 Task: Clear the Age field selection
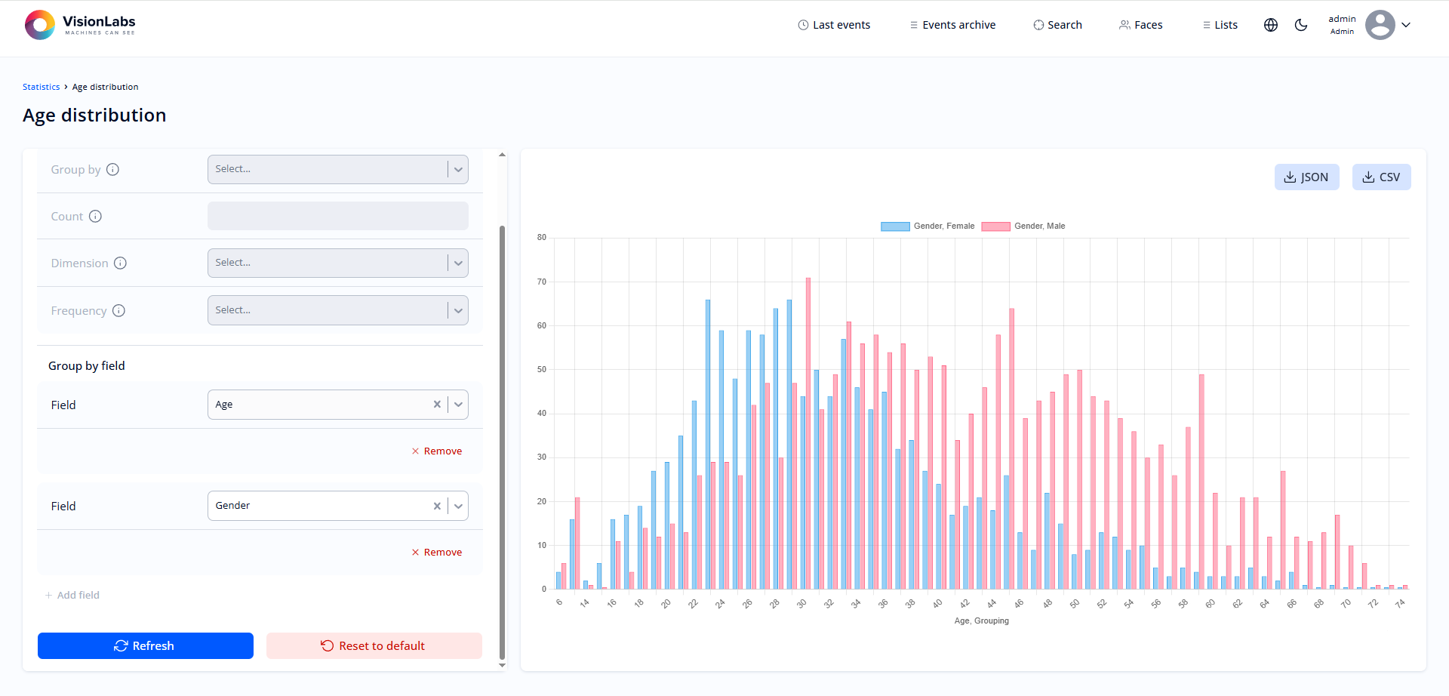point(437,405)
